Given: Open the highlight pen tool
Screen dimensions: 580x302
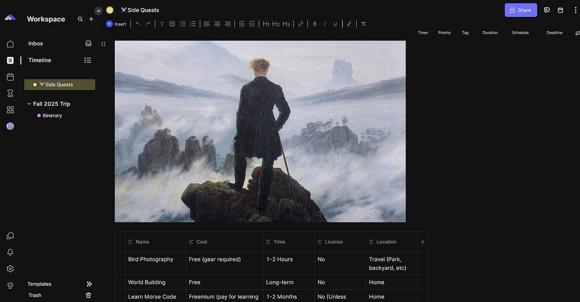Looking at the screenshot, I should point(349,24).
